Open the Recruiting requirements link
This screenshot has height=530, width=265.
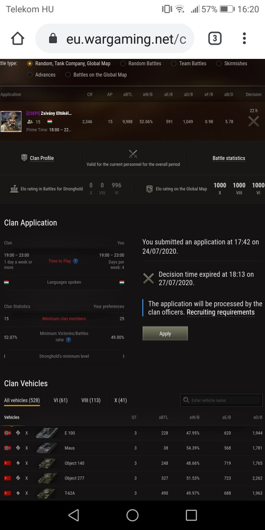click(x=221, y=312)
